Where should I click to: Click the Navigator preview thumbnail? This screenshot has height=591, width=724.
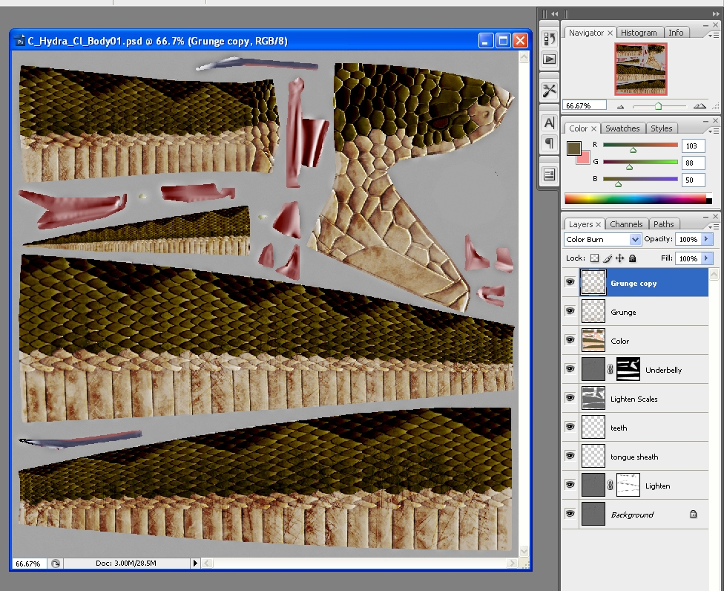[640, 69]
